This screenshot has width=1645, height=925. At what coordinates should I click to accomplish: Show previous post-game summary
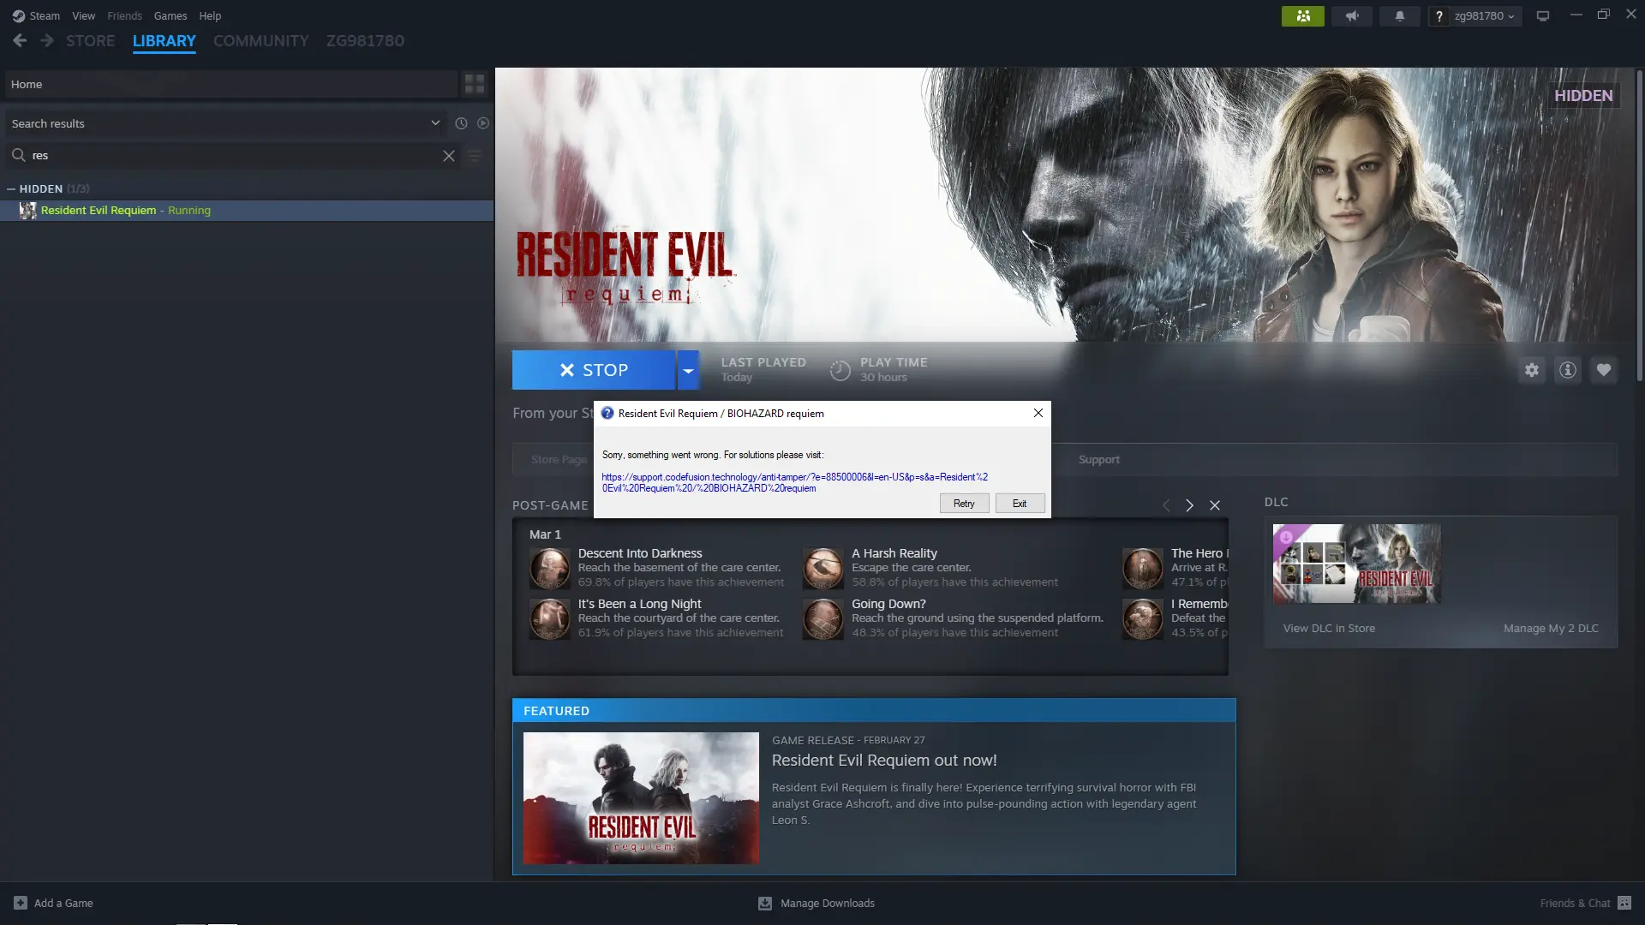(1165, 505)
